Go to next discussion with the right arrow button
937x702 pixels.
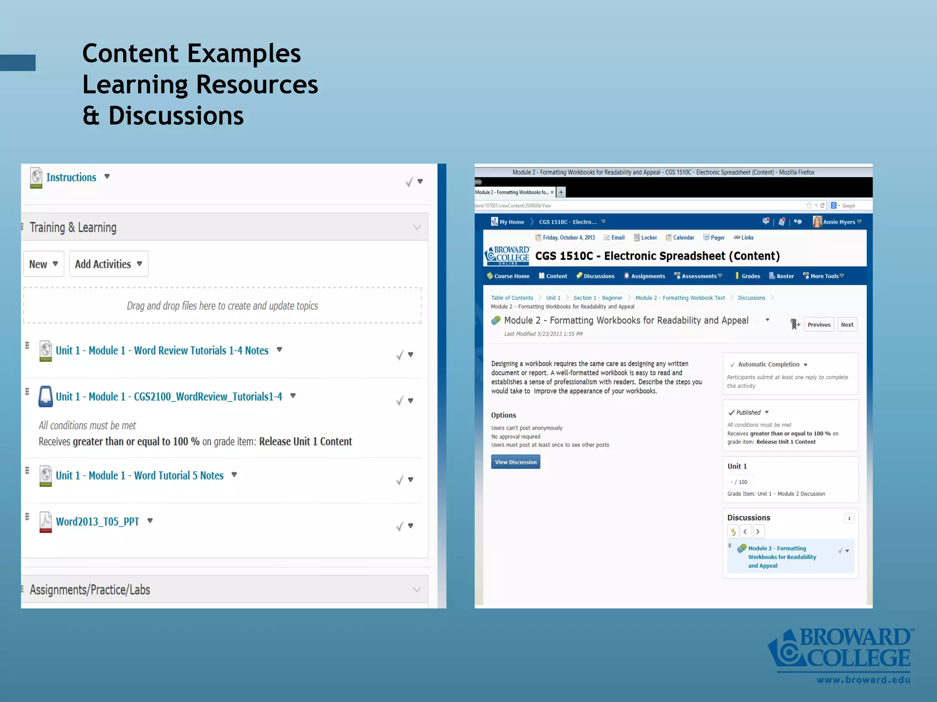pos(759,532)
